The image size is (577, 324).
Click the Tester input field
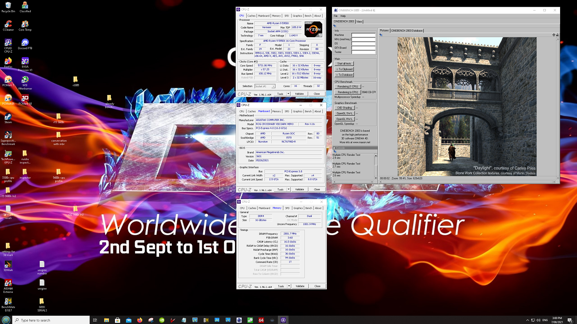[363, 52]
